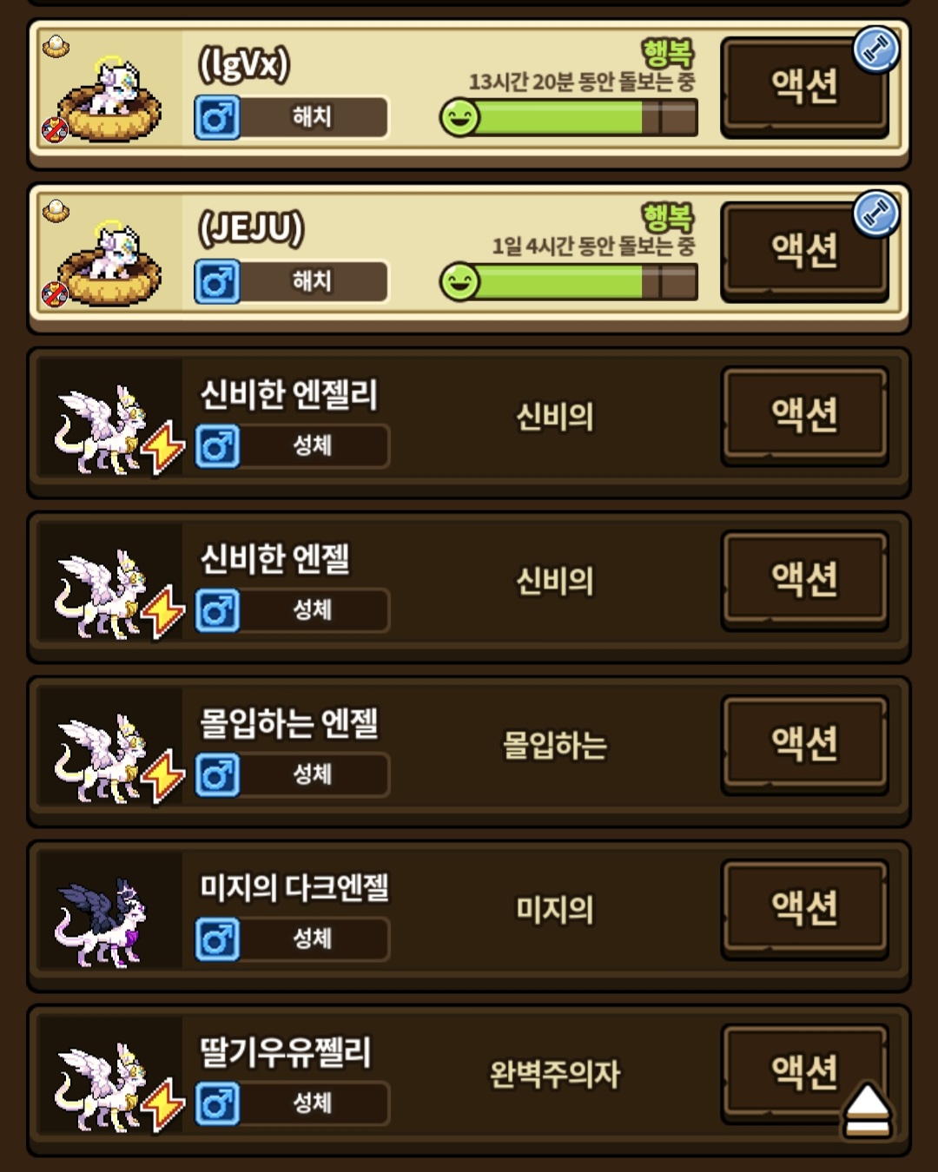Tap the crossed-out red badge on (lgVx) portrait
938x1172 pixels.
tap(55, 130)
